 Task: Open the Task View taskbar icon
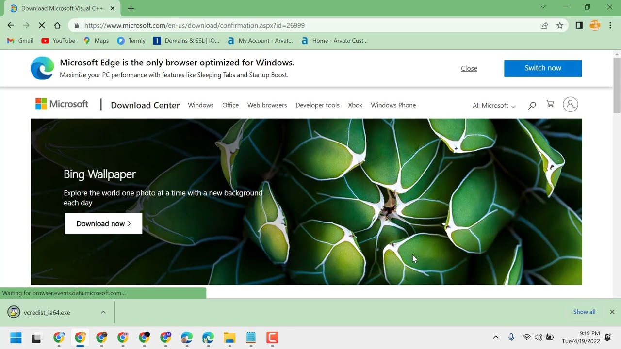pos(36,338)
